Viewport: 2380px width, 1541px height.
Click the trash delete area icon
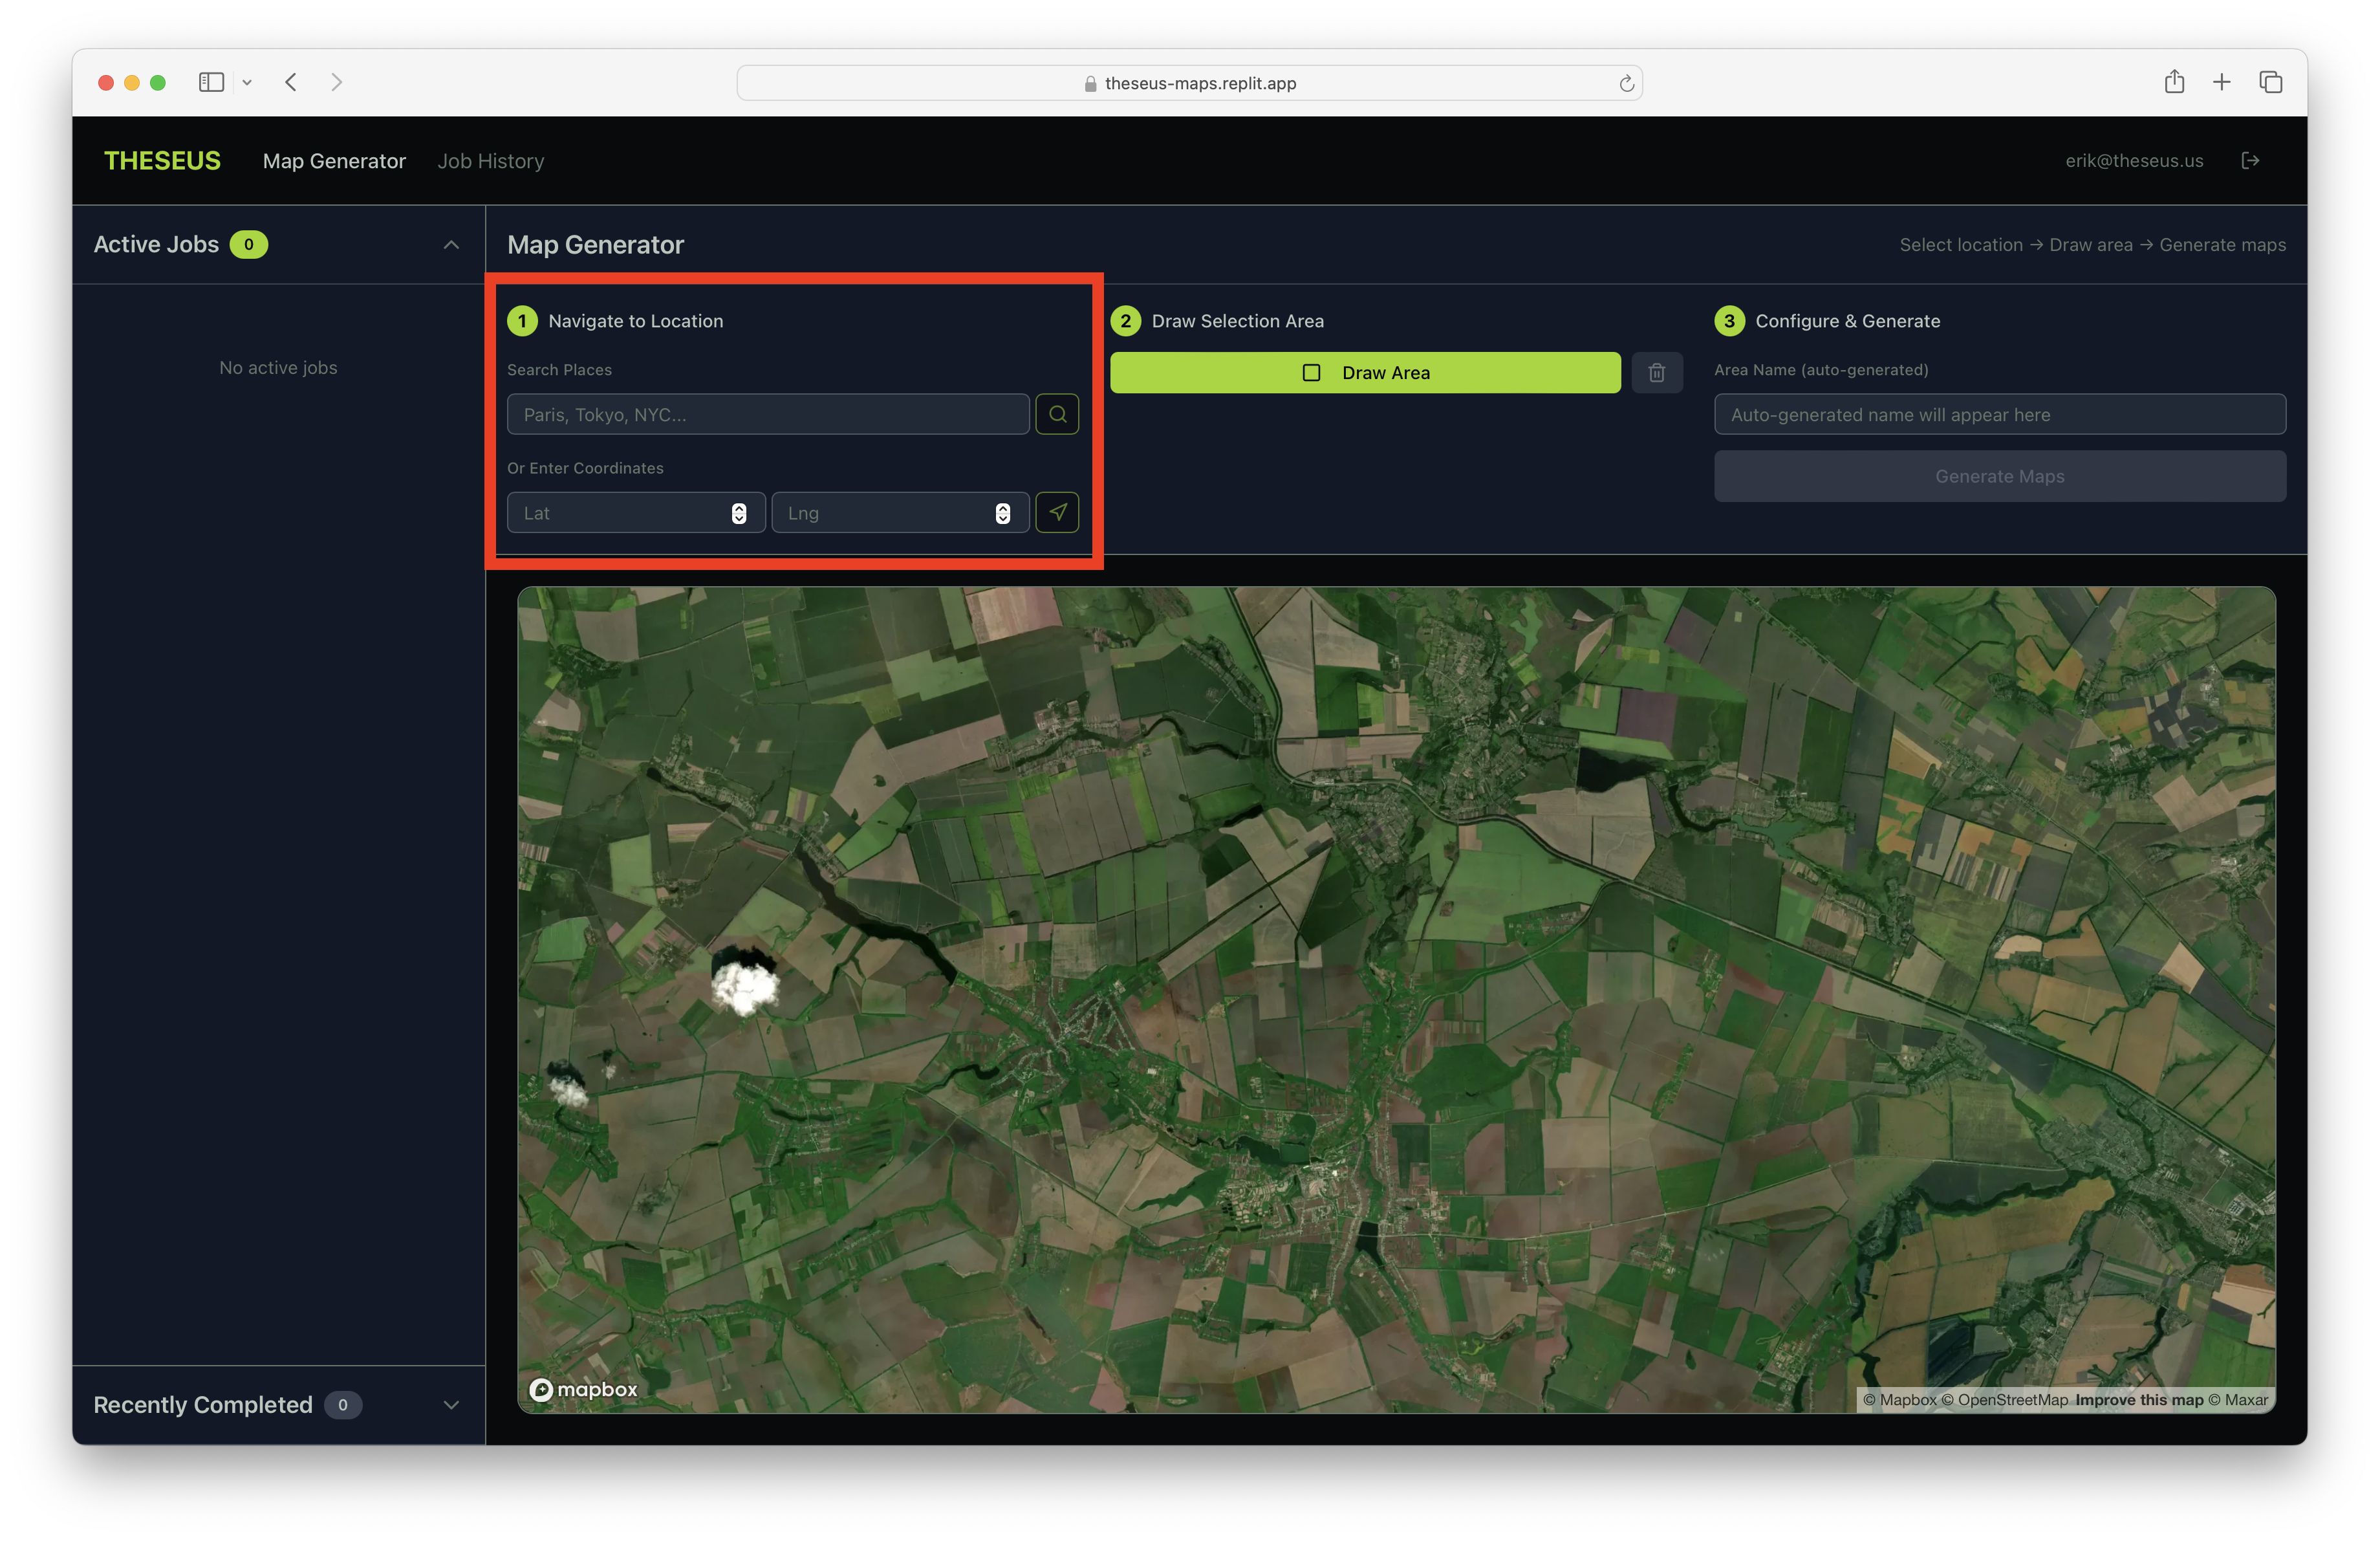pos(1656,372)
